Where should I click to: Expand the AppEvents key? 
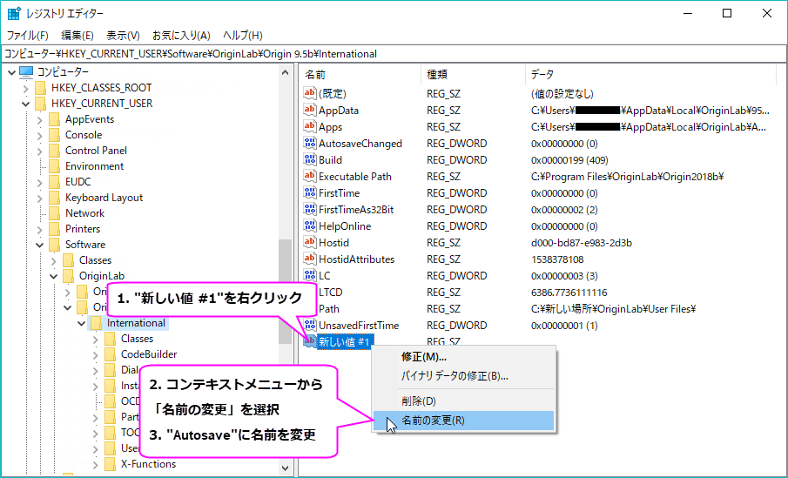[x=40, y=119]
